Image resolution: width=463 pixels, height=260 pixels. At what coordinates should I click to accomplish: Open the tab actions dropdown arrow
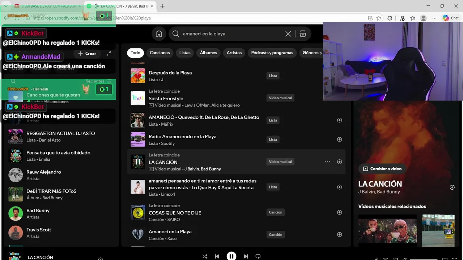pyautogui.click(x=6, y=6)
